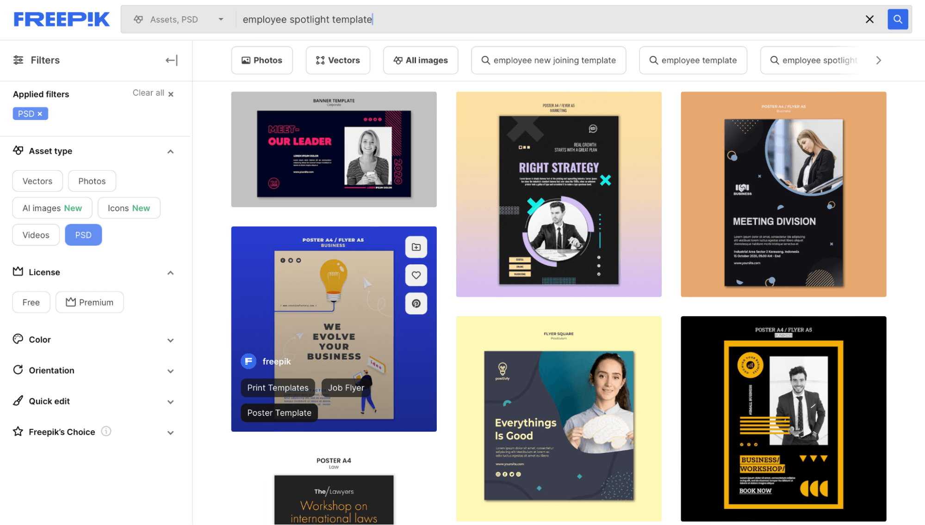Viewport: 925px width, 525px height.
Task: Clear the search field with X icon
Action: tap(869, 19)
